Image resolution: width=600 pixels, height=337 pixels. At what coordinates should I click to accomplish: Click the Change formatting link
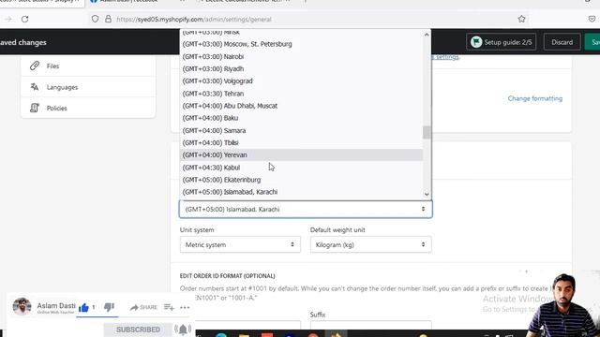(535, 98)
